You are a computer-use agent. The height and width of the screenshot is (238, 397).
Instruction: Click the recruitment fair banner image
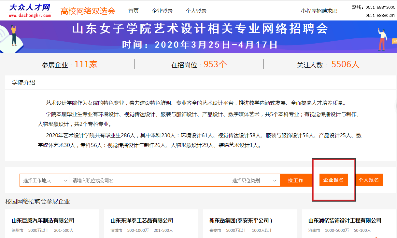point(198,36)
